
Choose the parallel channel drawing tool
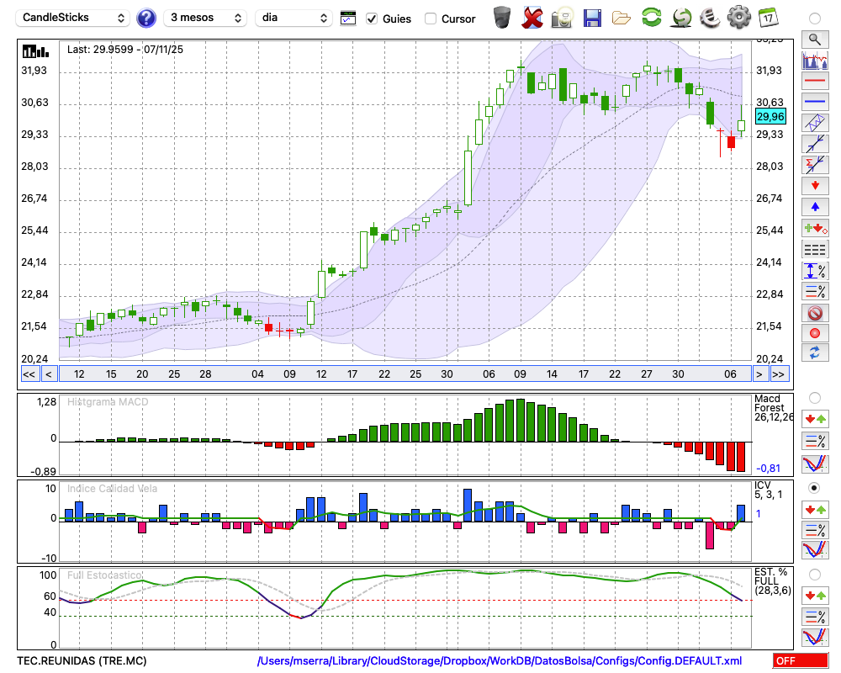[x=814, y=123]
